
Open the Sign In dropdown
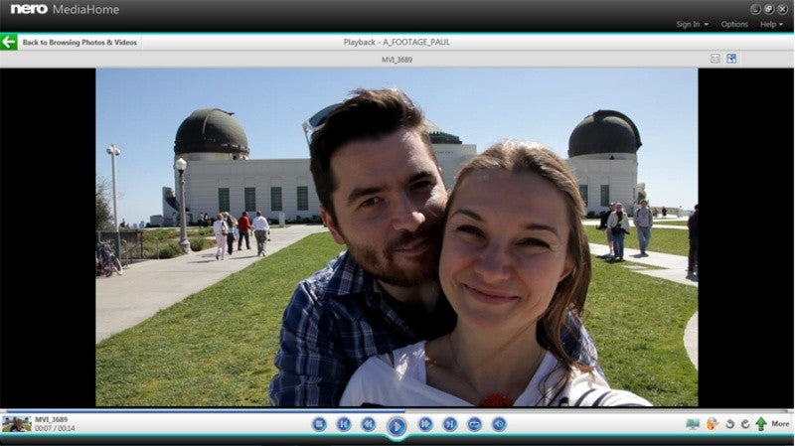692,24
